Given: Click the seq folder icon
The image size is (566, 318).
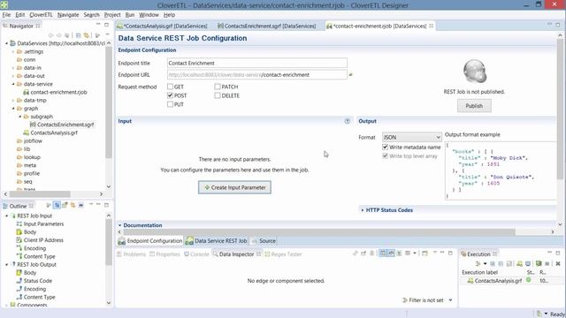Looking at the screenshot, I should click(x=19, y=181).
